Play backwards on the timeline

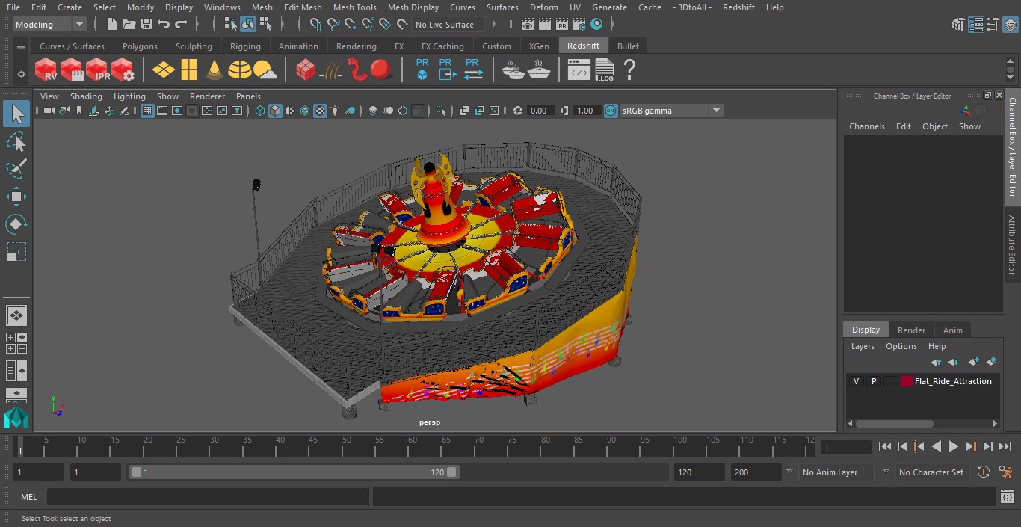coord(937,446)
